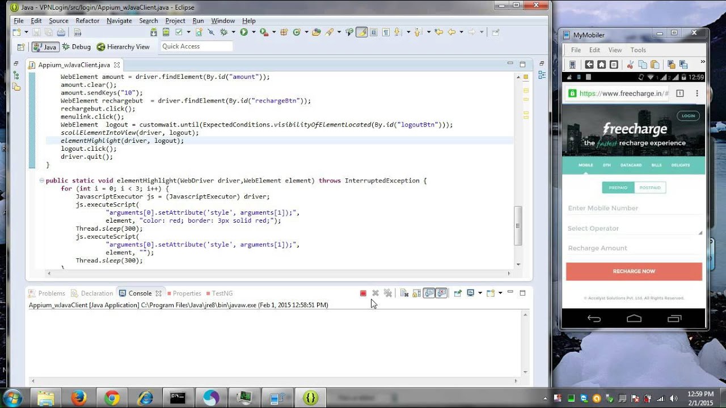Select the POSTPAID option on freecharge page

click(650, 188)
